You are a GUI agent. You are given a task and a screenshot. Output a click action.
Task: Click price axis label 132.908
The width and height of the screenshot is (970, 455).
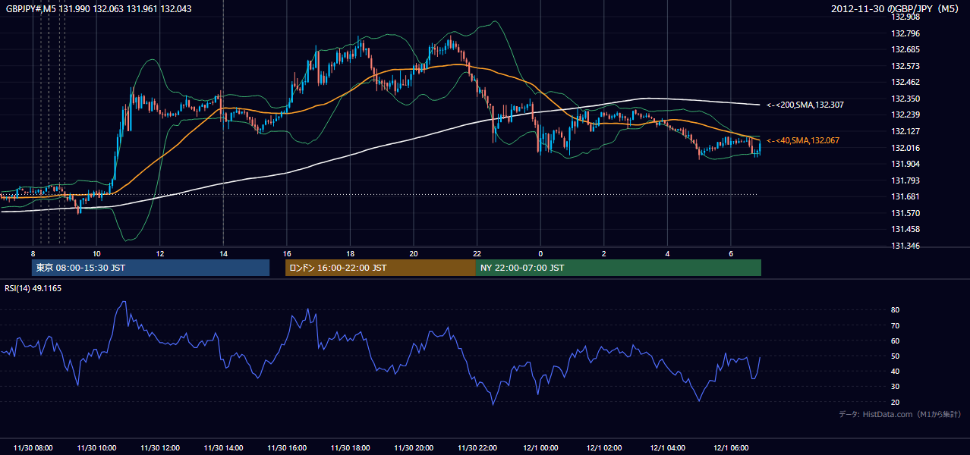pos(905,17)
